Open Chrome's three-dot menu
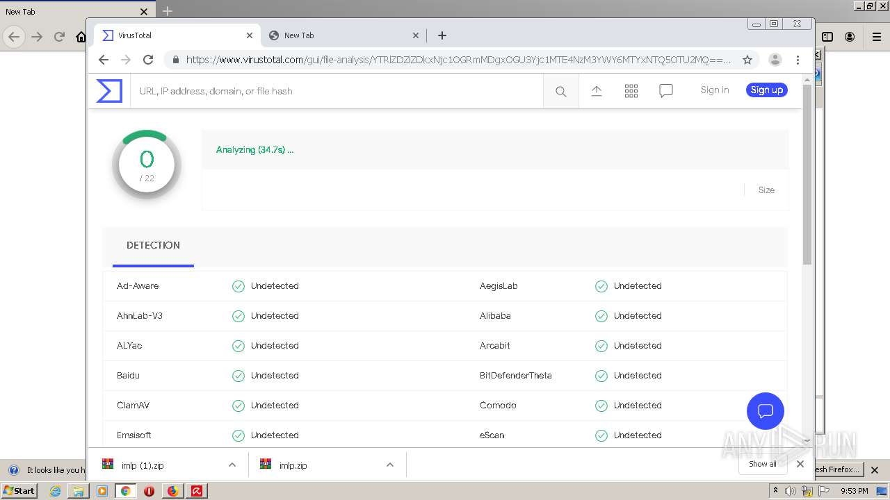This screenshot has height=500, width=890. coord(798,60)
